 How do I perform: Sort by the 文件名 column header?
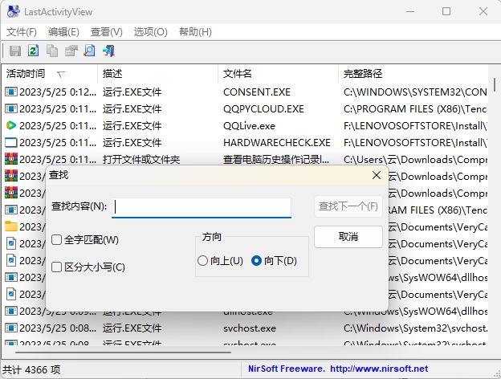(279, 74)
